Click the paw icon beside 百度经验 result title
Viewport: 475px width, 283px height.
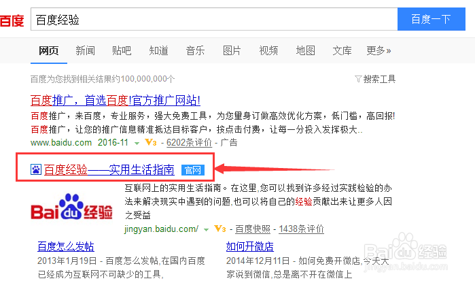coord(36,169)
